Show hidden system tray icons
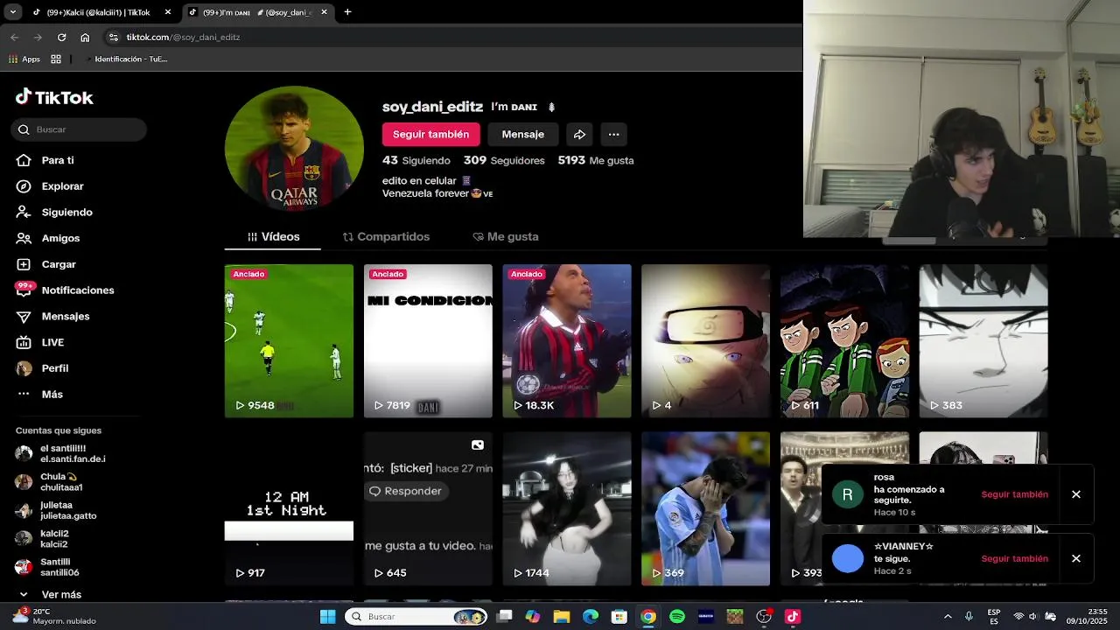1120x630 pixels. (947, 617)
